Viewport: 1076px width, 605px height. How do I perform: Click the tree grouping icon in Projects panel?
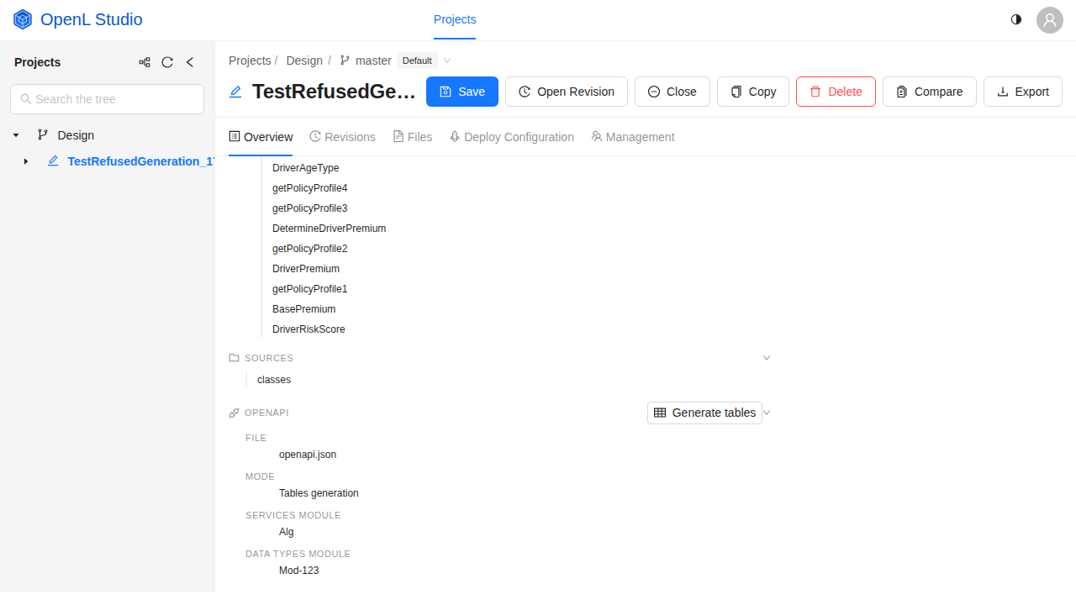click(145, 62)
